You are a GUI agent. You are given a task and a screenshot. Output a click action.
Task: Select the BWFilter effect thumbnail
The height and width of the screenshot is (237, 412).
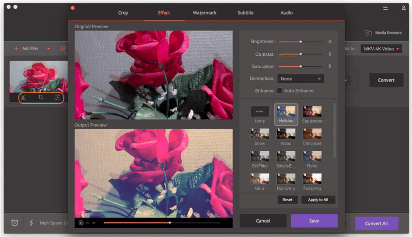tap(260, 156)
